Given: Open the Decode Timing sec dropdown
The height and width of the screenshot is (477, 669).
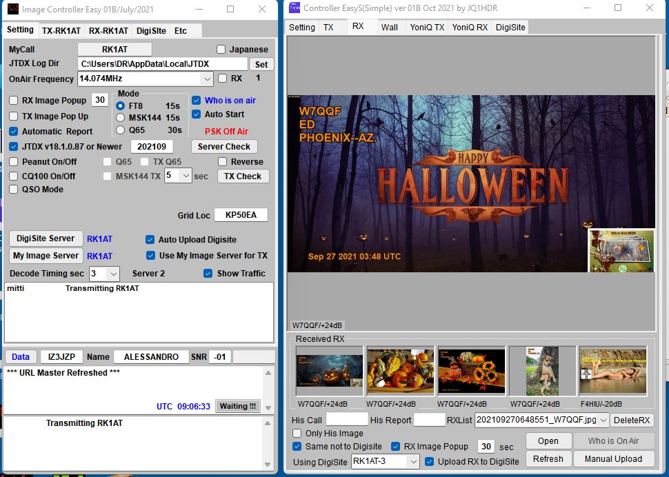Looking at the screenshot, I should tap(113, 274).
